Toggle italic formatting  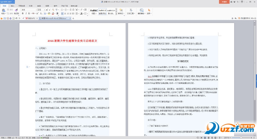(x=26, y=13)
